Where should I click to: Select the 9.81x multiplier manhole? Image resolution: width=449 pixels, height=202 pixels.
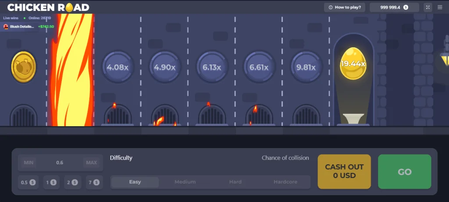(306, 67)
